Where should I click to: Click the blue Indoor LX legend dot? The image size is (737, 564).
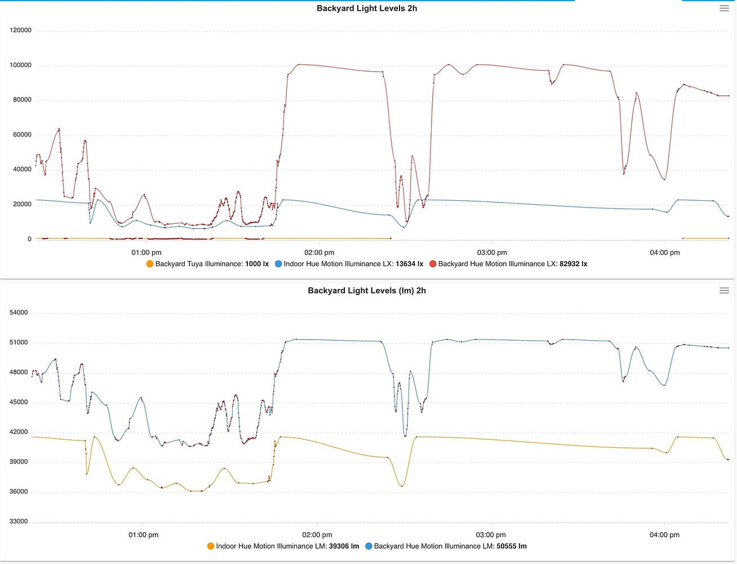[x=278, y=264]
